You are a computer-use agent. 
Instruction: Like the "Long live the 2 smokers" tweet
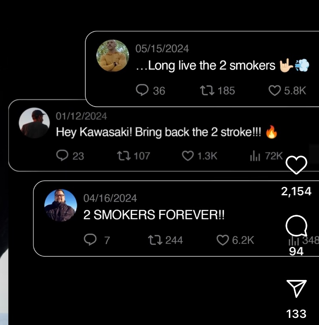274,90
